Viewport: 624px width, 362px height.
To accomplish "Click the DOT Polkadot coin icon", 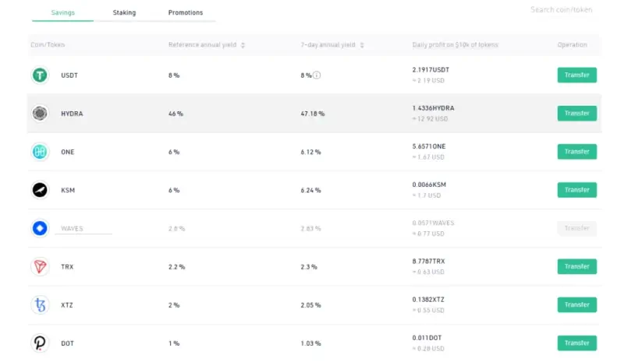I will tap(40, 343).
